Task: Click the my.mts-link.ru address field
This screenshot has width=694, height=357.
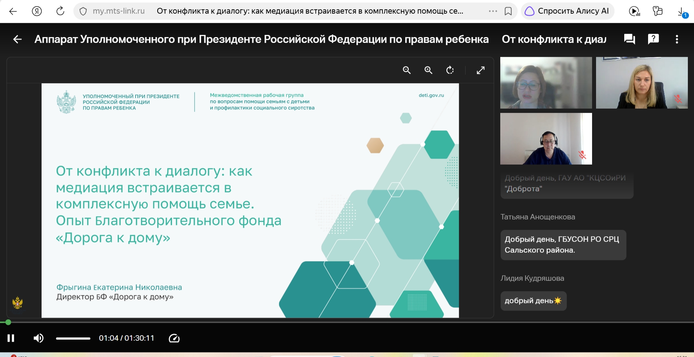Action: [x=119, y=11]
